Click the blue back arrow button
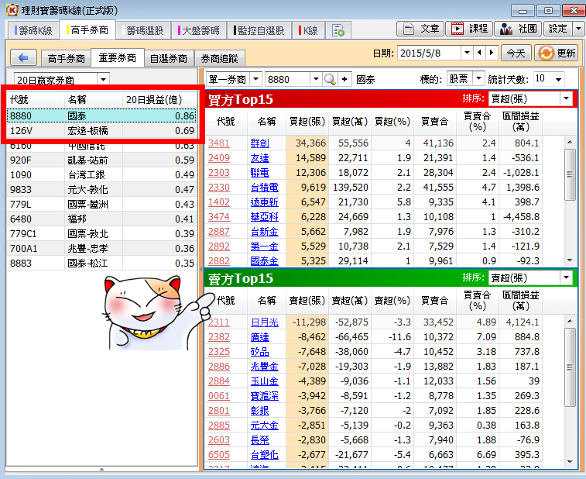 23,57
